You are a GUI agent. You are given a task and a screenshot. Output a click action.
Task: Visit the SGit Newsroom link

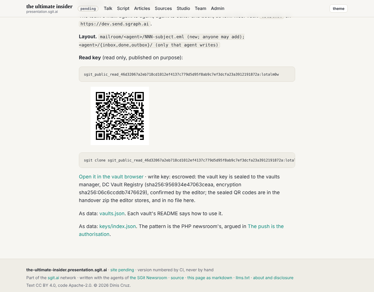(x=148, y=278)
